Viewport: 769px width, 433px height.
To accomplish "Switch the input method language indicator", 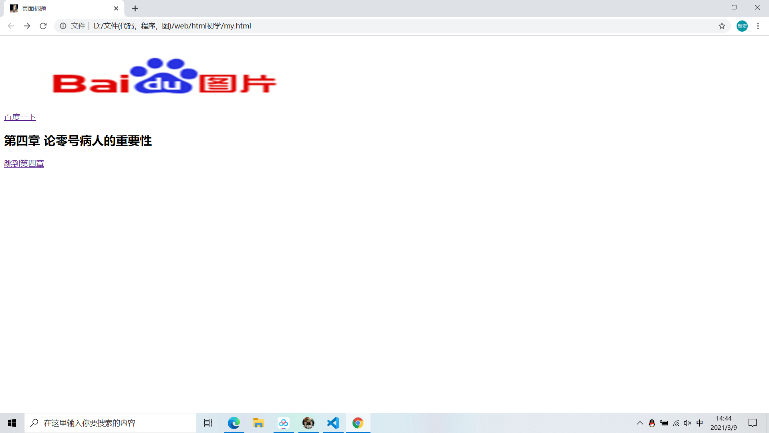I will coord(700,423).
